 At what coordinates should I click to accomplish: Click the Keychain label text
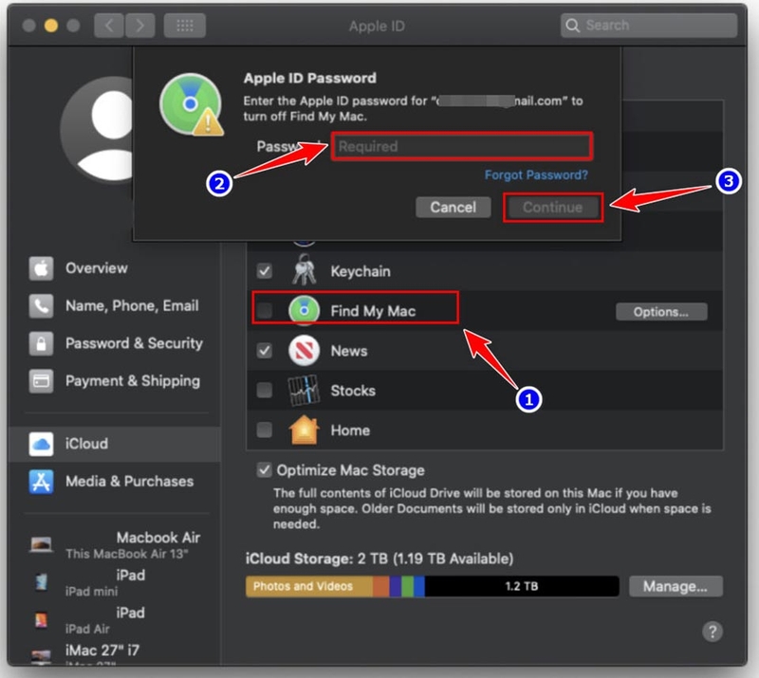pos(361,271)
